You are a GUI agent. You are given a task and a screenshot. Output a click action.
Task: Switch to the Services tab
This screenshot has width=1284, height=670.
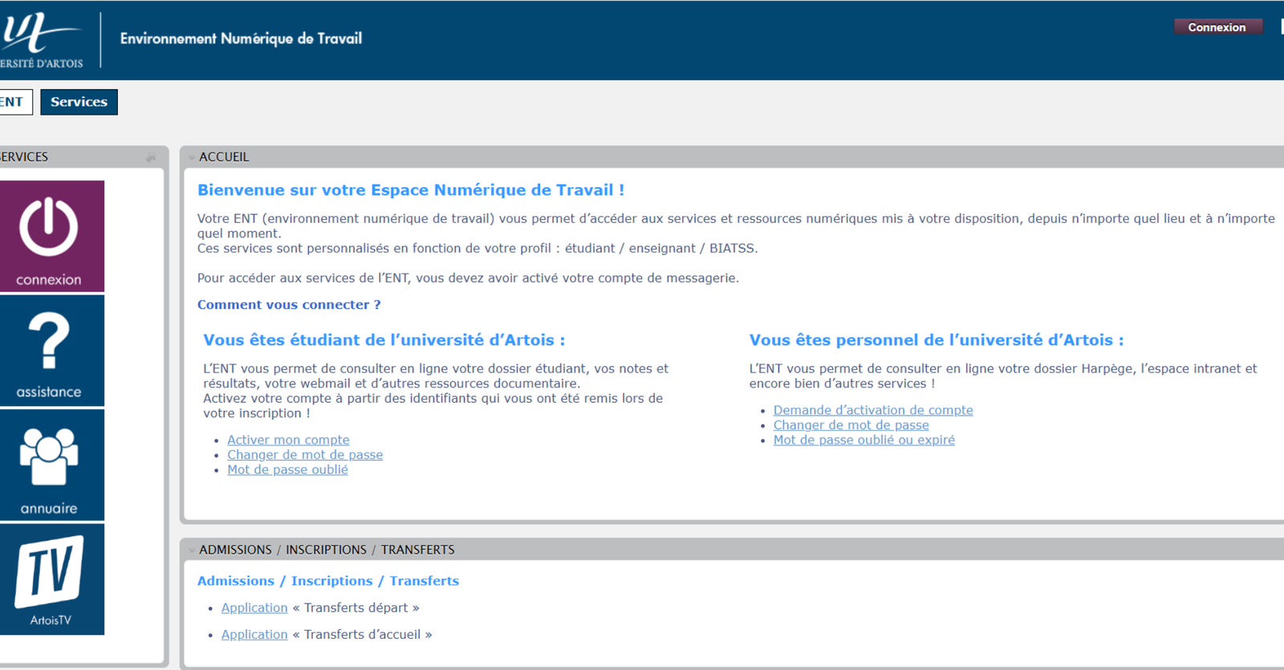79,102
